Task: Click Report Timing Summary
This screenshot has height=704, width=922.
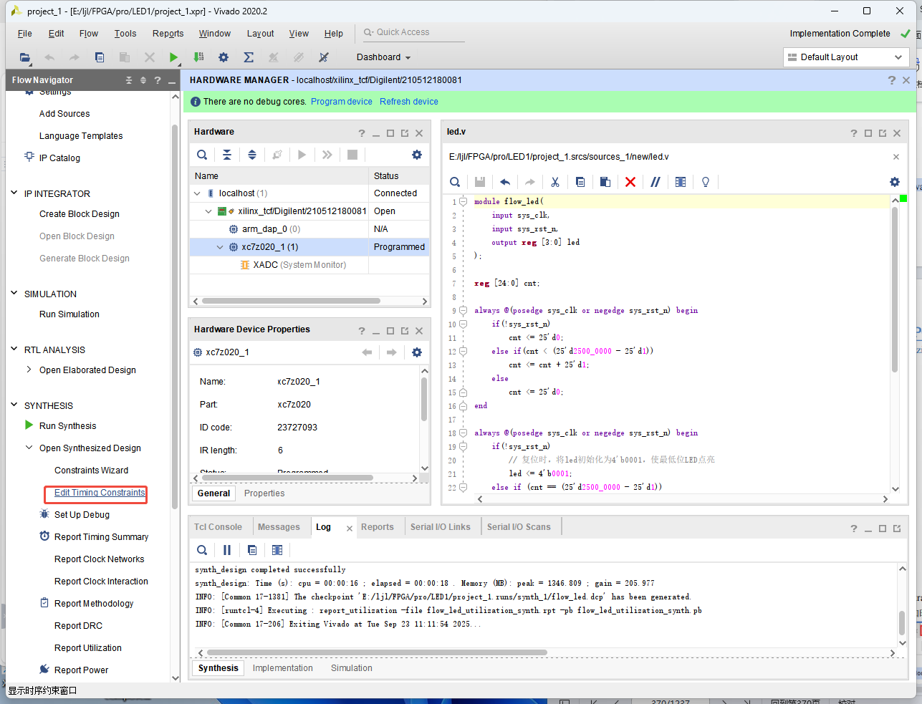Action: [x=101, y=537]
